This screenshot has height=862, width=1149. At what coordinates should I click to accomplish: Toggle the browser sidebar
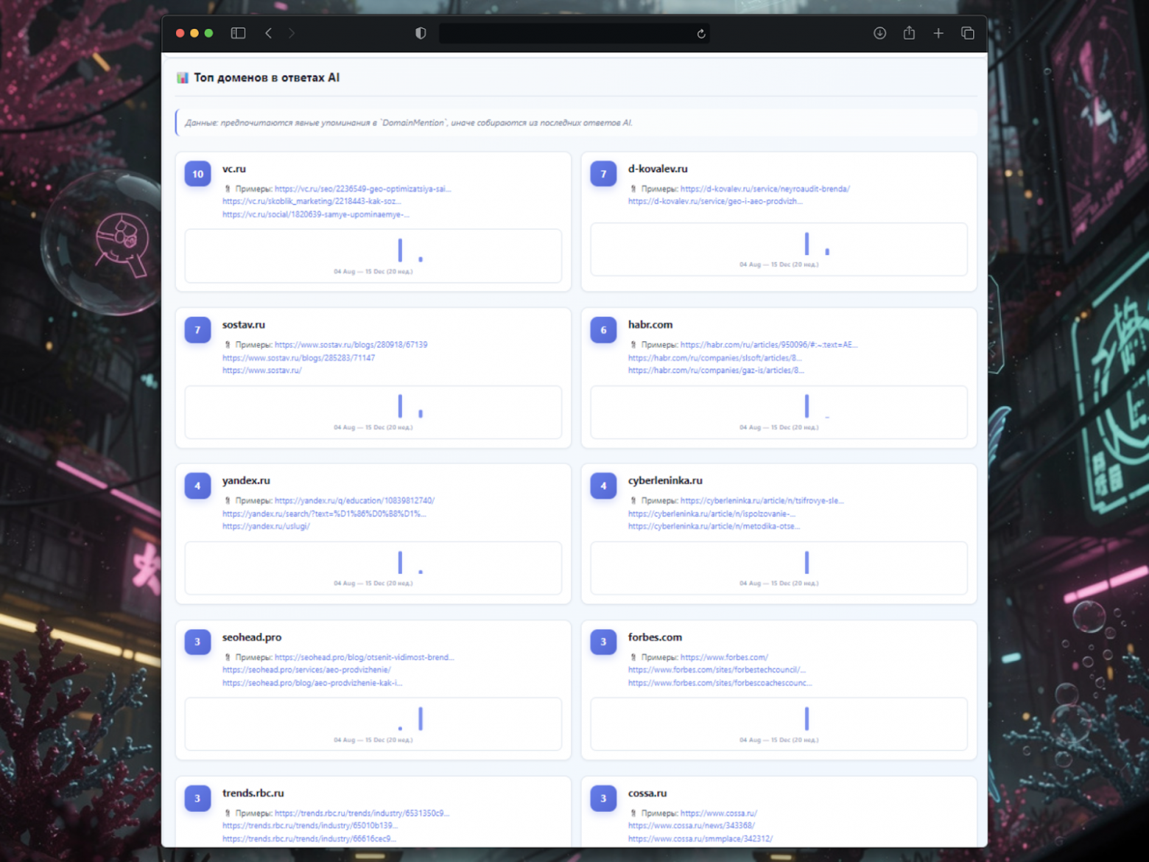click(x=238, y=33)
